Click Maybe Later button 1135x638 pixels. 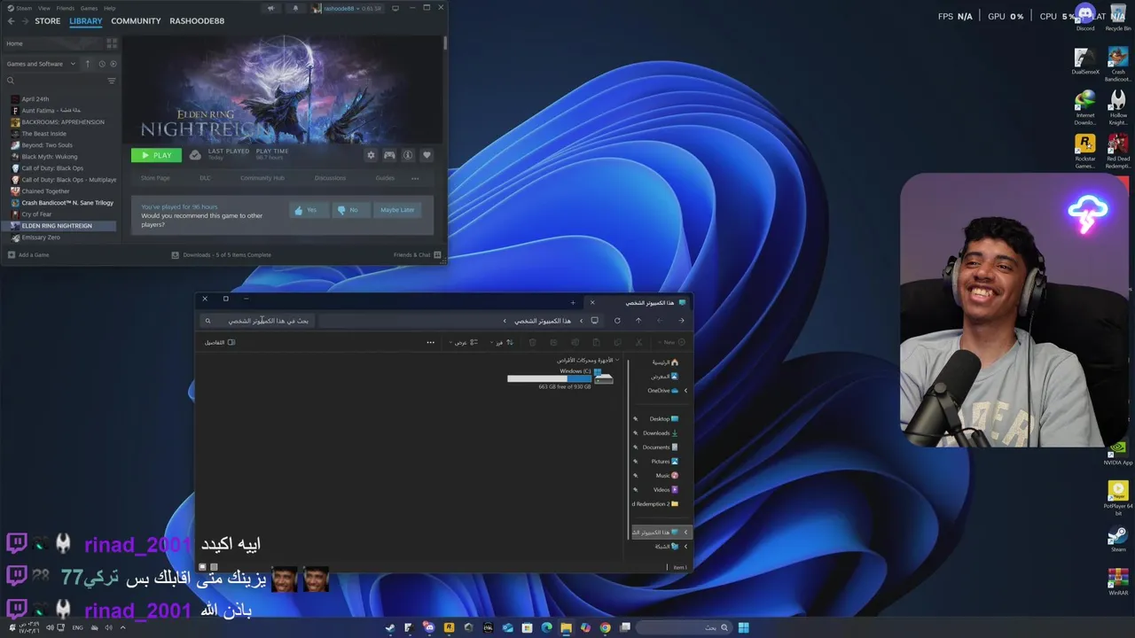pyautogui.click(x=397, y=210)
